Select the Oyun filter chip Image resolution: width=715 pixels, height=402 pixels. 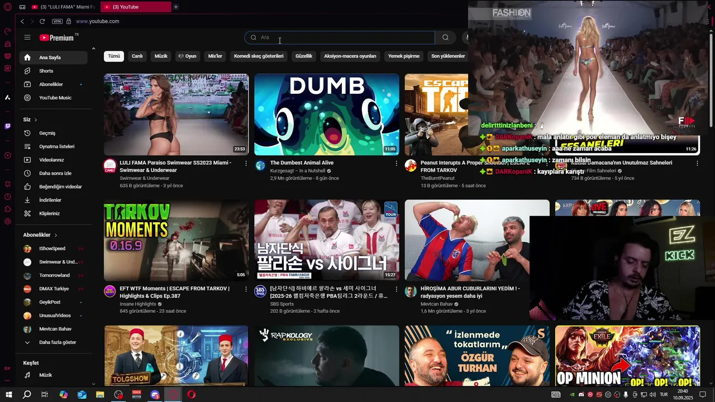pos(187,56)
